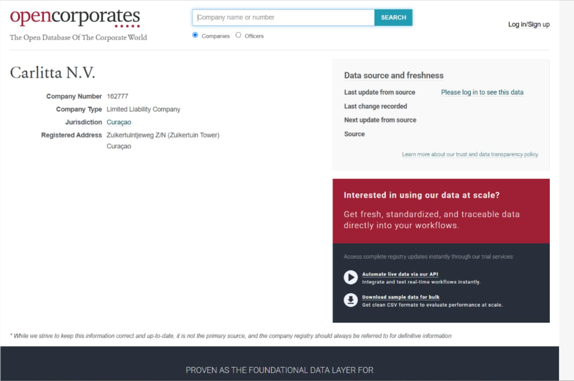Viewport: 574px width, 381px height.
Task: Click the Interested in using our data heading
Action: 422,195
